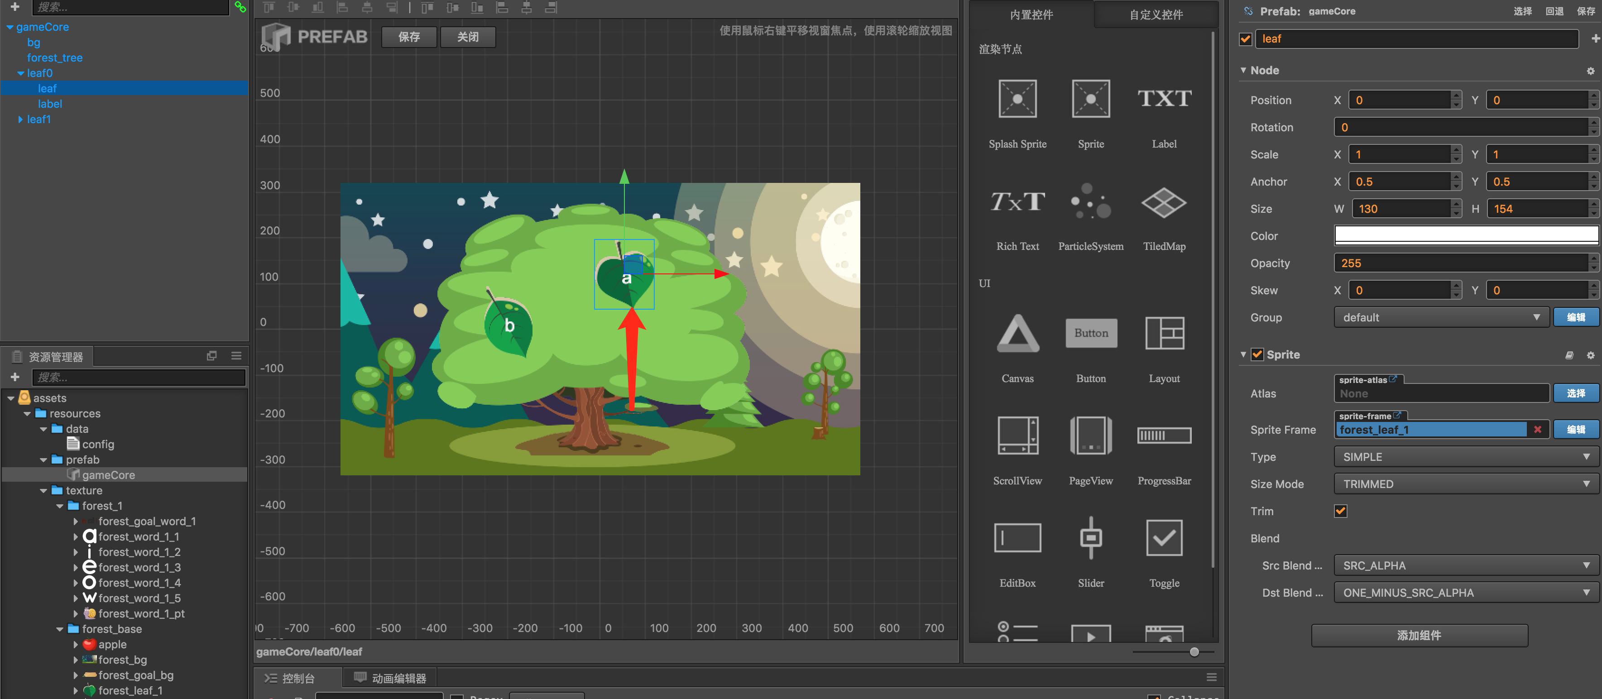Screen dimensions: 1602x699
Task: Select the Slider widget icon
Action: coord(1090,538)
